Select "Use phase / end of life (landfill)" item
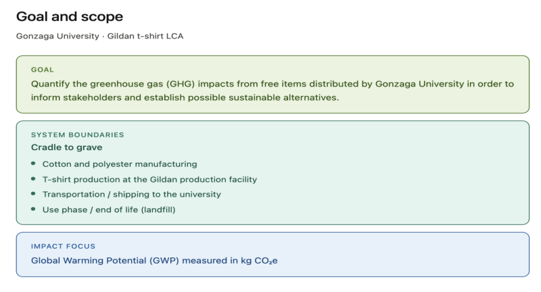The image size is (541, 292). click(109, 210)
